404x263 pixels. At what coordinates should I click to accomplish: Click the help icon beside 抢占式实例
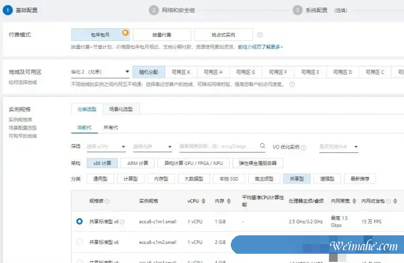pos(260,35)
